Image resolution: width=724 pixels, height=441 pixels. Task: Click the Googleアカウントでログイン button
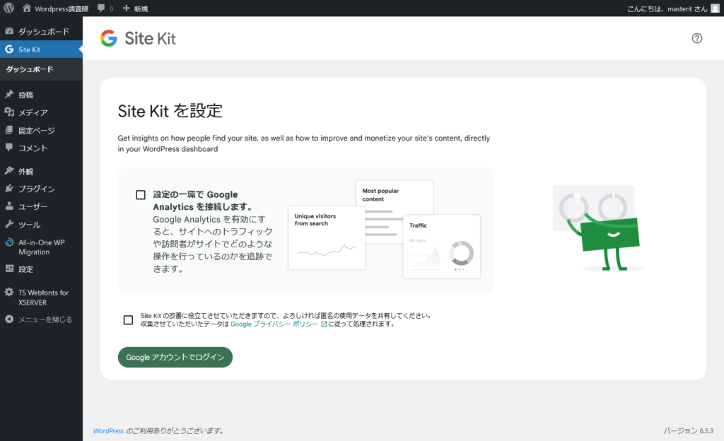point(175,358)
